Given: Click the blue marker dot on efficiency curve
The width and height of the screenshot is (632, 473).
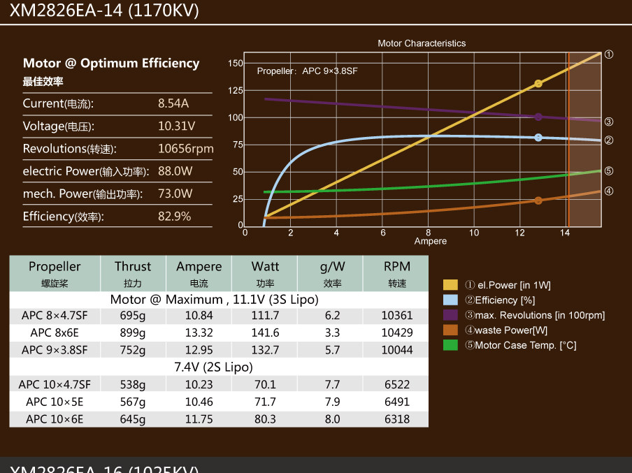Looking at the screenshot, I should coord(538,138).
